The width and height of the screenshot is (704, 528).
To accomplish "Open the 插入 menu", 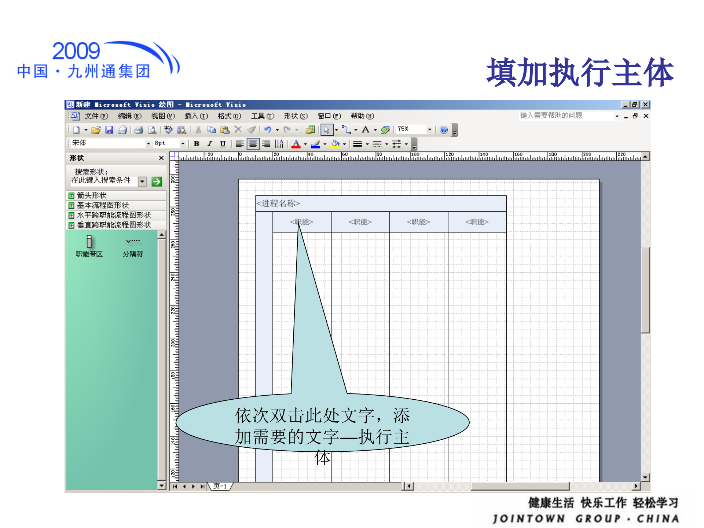I will [195, 116].
